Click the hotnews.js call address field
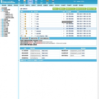Viewport: 99px width, 99px height. pos(36,51)
